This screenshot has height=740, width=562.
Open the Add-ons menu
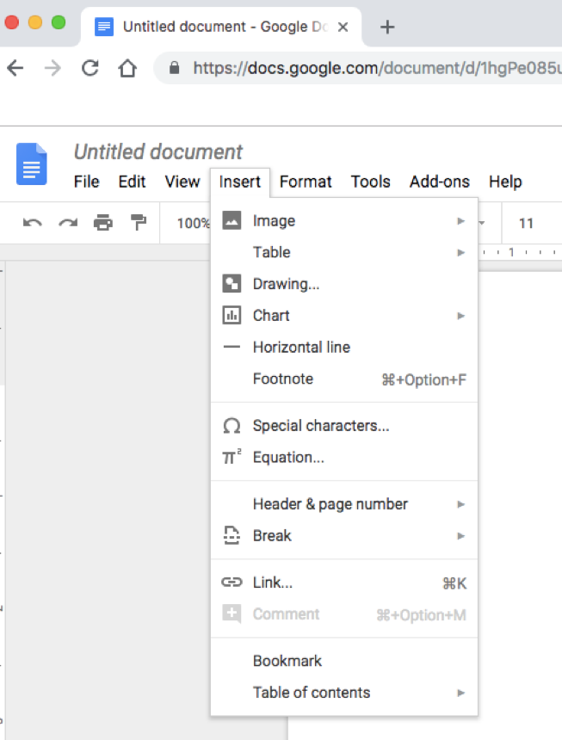point(439,182)
